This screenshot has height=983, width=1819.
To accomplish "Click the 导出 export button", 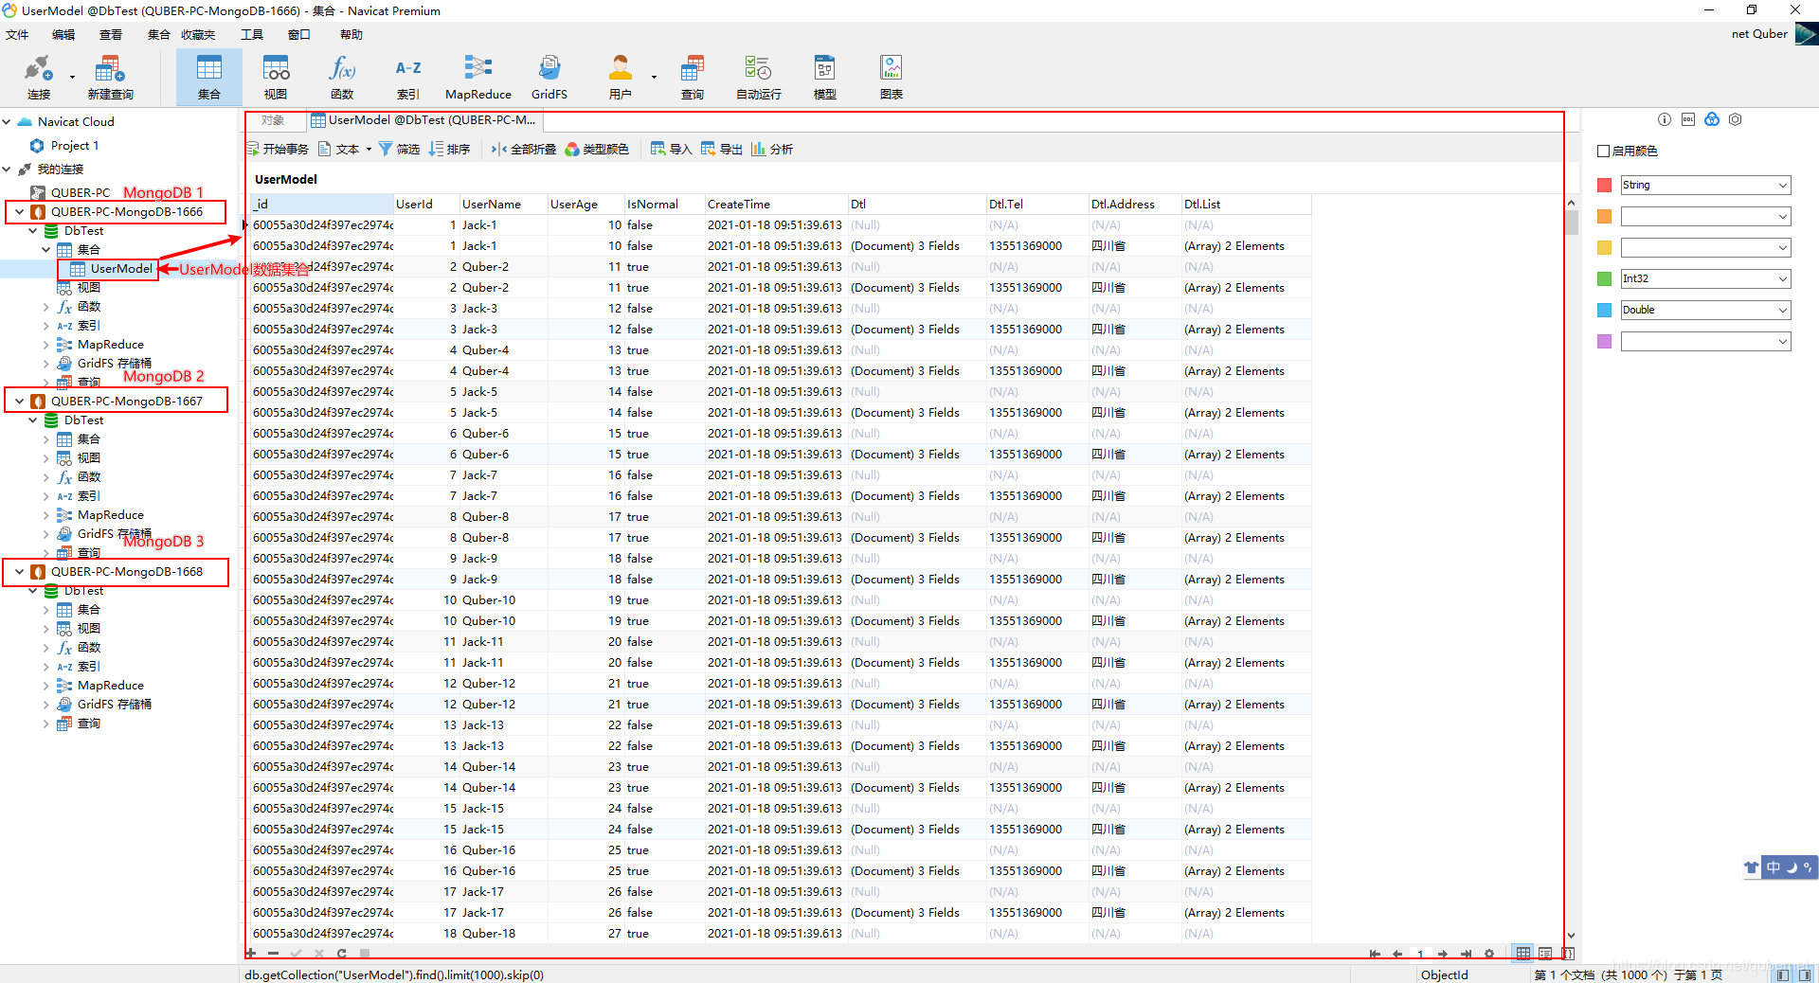I will coord(722,150).
